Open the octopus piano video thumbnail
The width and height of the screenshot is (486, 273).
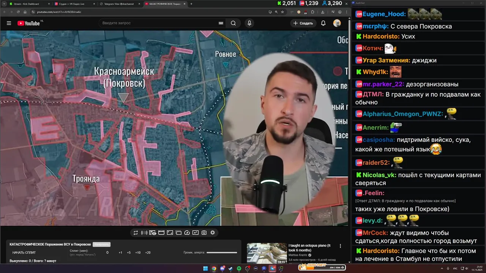[267, 253]
